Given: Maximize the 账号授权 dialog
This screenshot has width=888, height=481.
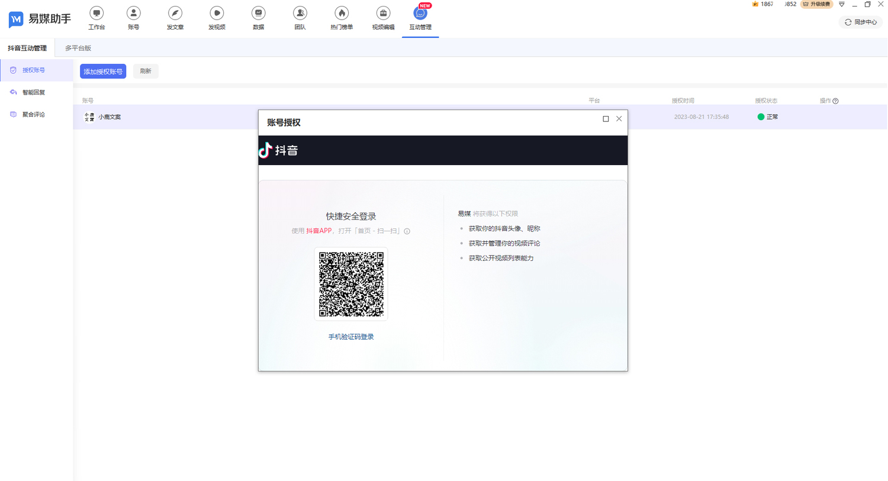Looking at the screenshot, I should pos(606,119).
